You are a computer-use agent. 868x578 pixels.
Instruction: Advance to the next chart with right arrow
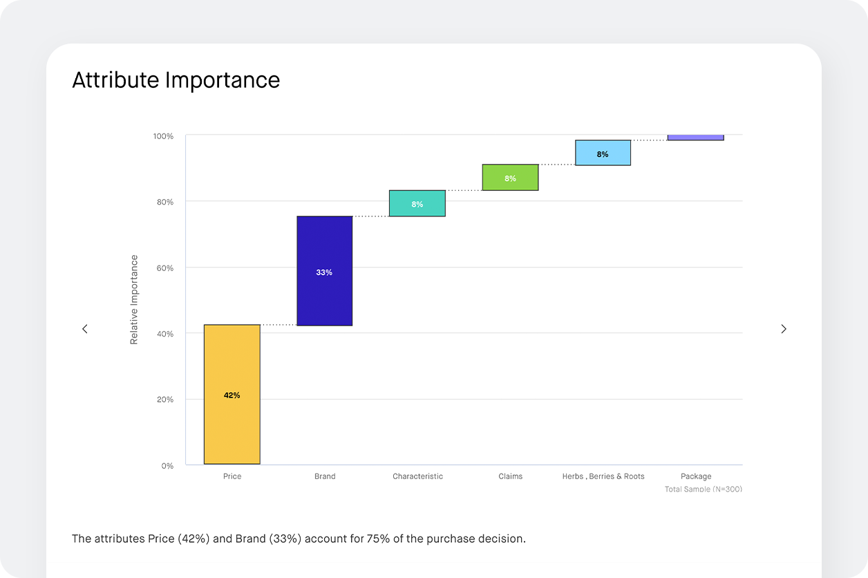coord(783,329)
